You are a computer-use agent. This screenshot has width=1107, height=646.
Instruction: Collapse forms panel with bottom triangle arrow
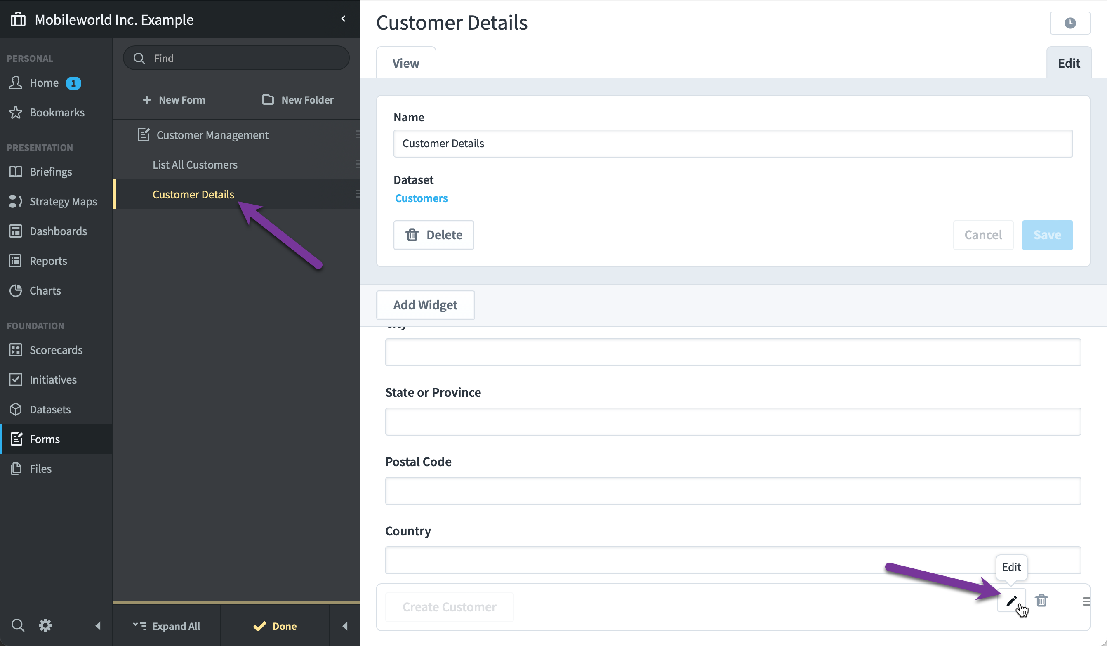[345, 626]
